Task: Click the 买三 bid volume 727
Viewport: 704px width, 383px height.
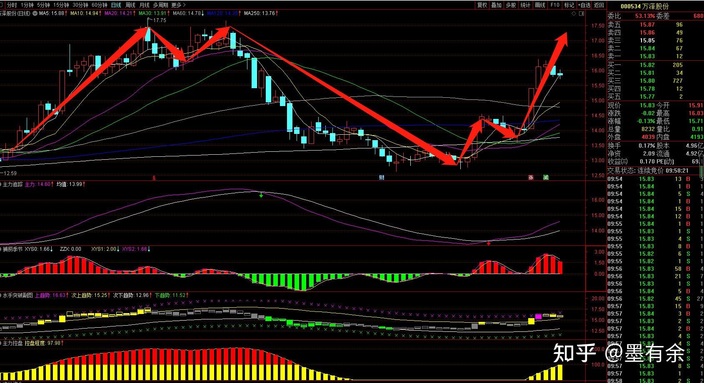Action: coord(678,81)
